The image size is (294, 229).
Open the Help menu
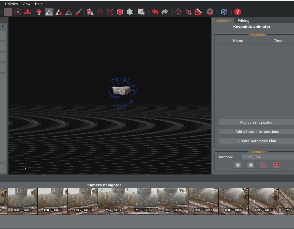(39, 4)
